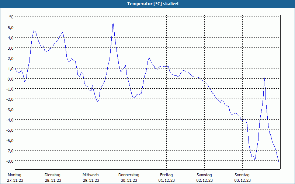Click the Sonntag 03.12.23 axis label
This screenshot has width=295, height=184.
[242, 178]
